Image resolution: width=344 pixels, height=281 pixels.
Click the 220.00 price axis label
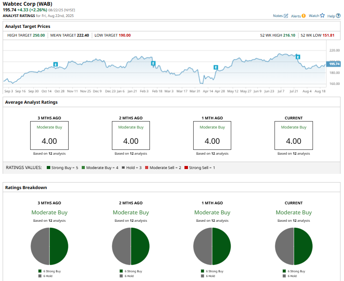(x=334, y=50)
